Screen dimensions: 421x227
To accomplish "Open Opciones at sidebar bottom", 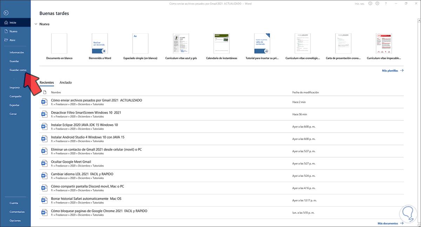I will tap(15, 220).
